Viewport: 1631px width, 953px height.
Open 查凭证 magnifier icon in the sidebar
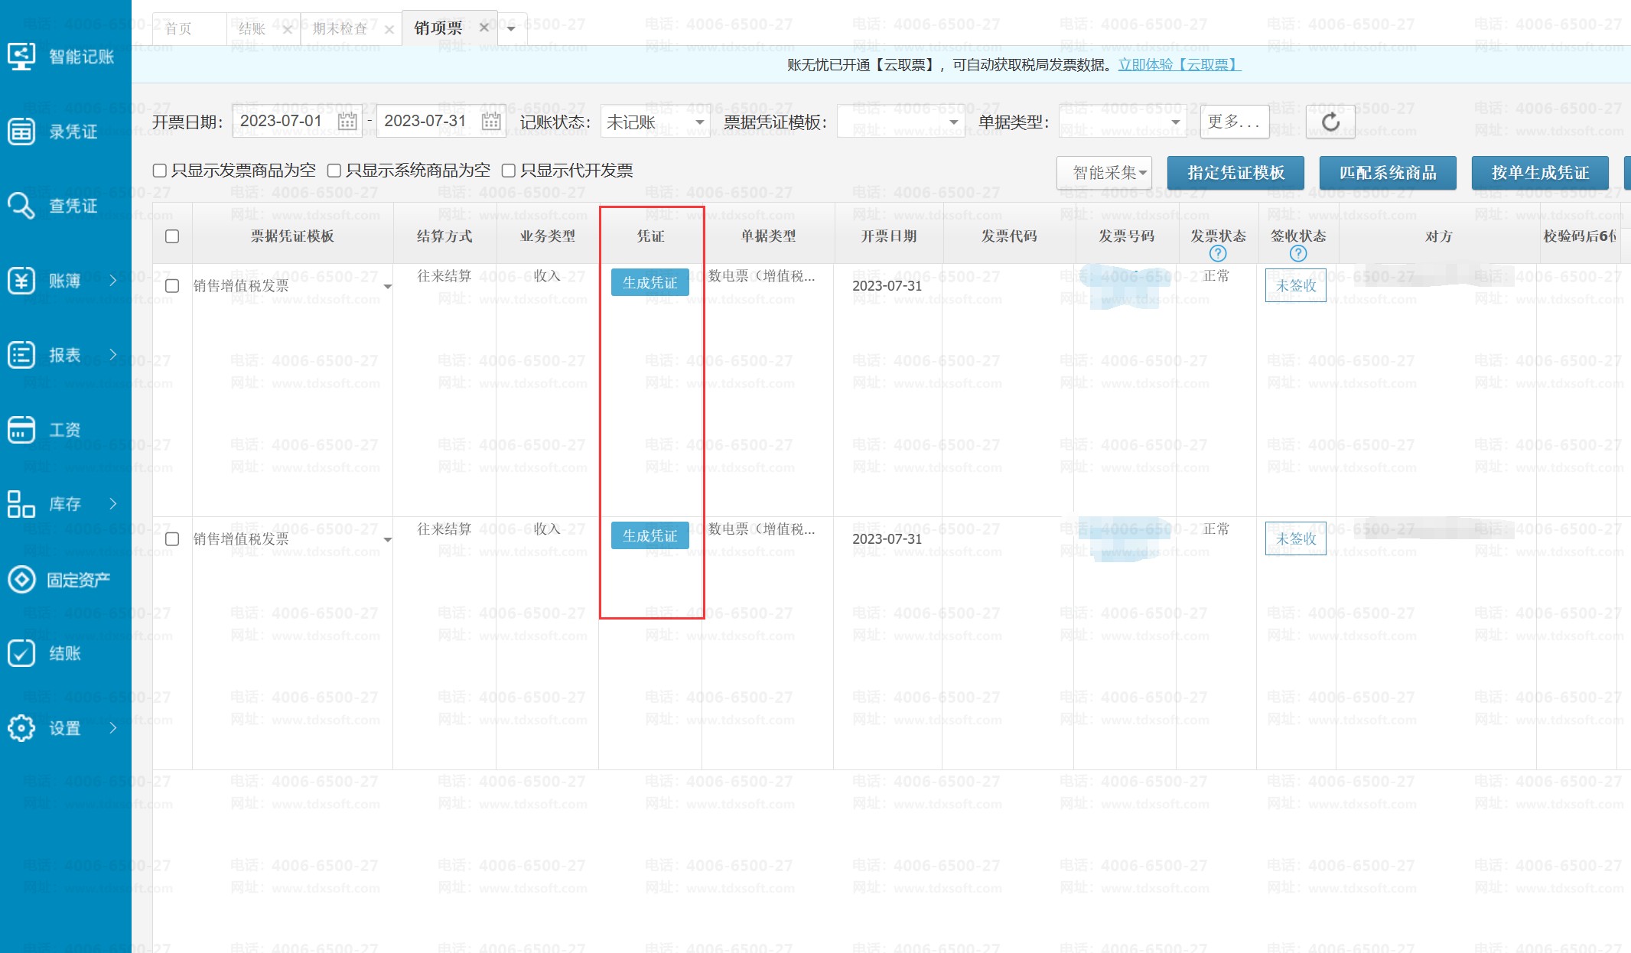(21, 206)
